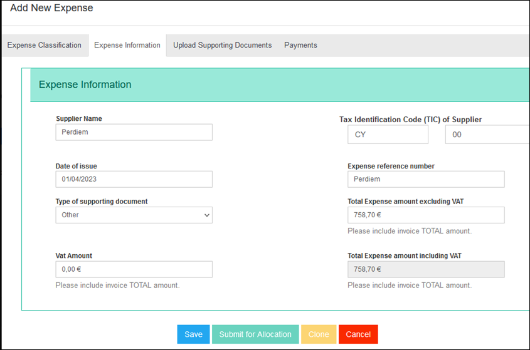Click the Date of issue field
Viewport: 530px width, 350px height.
point(134,179)
